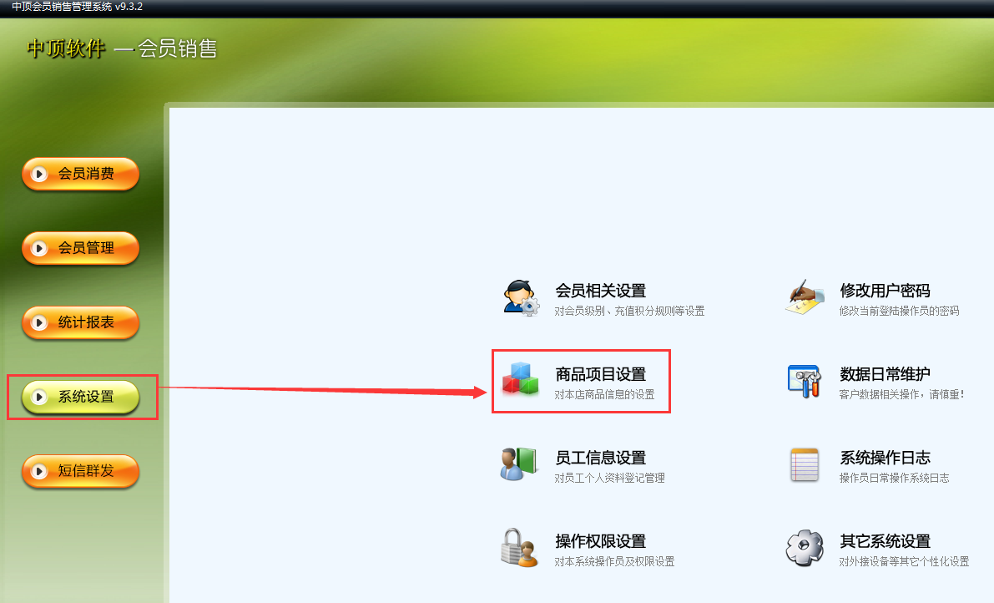The height and width of the screenshot is (603, 994).
Task: Click the gear icon for 其它系统设置
Action: click(805, 548)
